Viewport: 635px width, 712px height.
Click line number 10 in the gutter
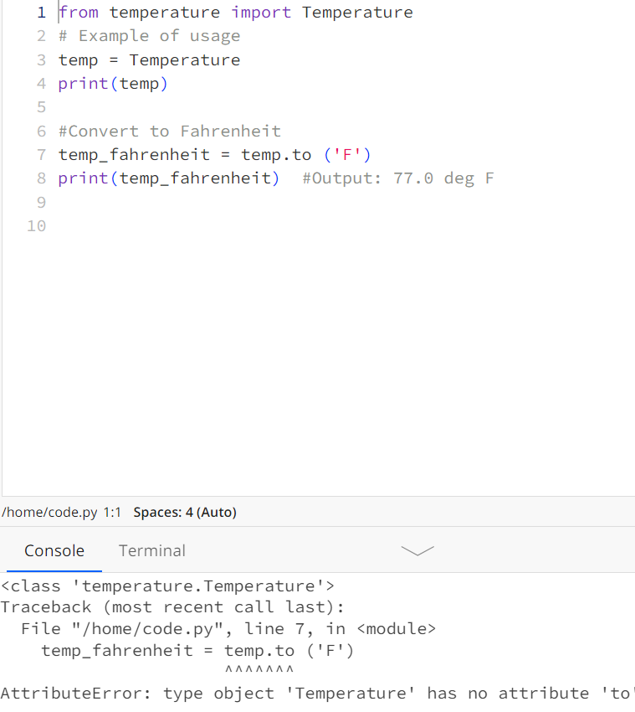[36, 225]
